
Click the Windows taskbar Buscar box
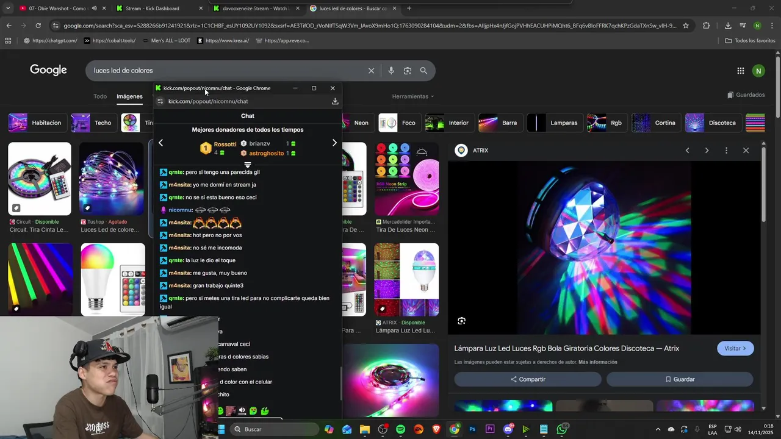[275, 429]
